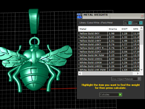145x109 pixels.
Task: Close the Metal Weights panel
Action: pyautogui.click(x=142, y=16)
